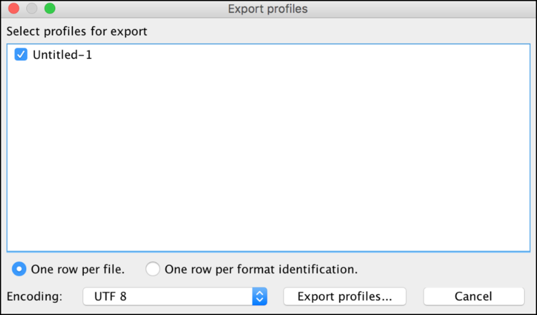Click blank space right of format identification option
Viewport: 537px width, 315px height.
tap(443, 269)
